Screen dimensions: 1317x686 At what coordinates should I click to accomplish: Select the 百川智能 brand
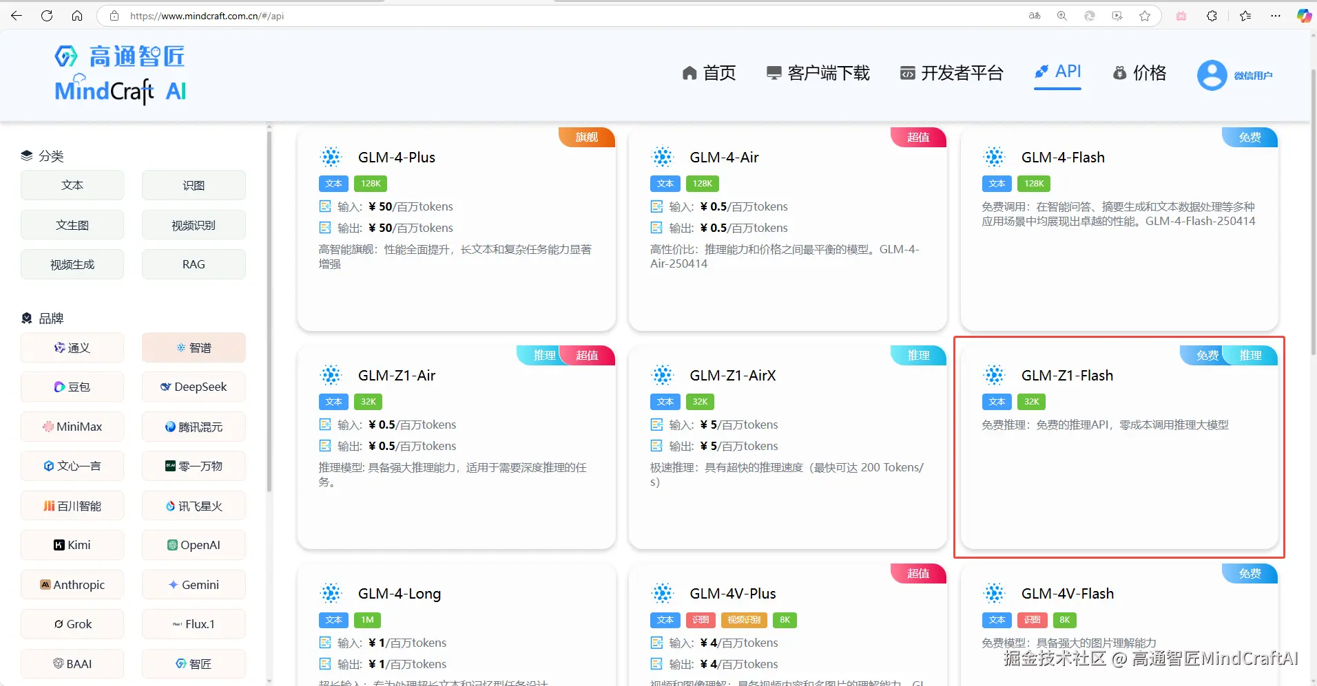click(72, 506)
